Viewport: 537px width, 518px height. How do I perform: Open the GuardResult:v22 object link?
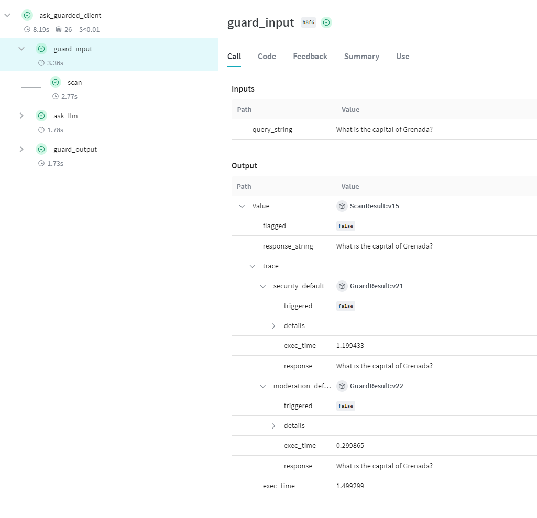click(376, 386)
